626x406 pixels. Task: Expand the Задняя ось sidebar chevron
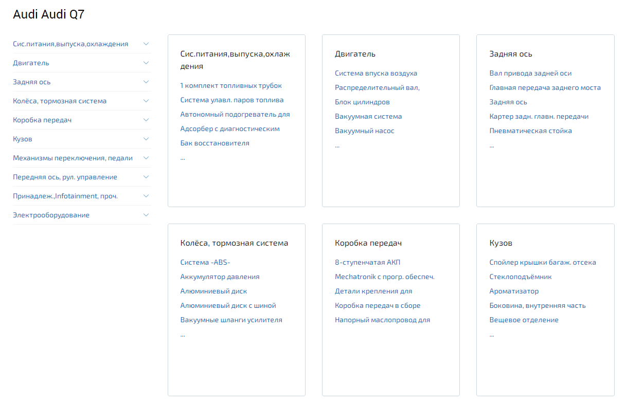point(146,82)
